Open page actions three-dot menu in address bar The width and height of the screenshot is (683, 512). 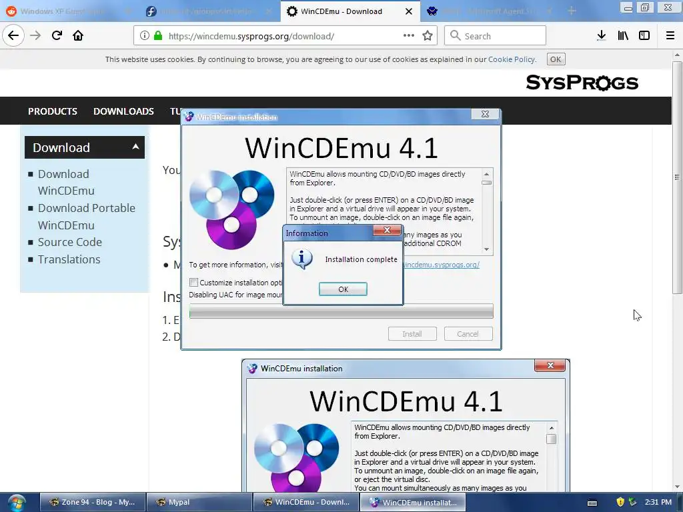tap(409, 36)
